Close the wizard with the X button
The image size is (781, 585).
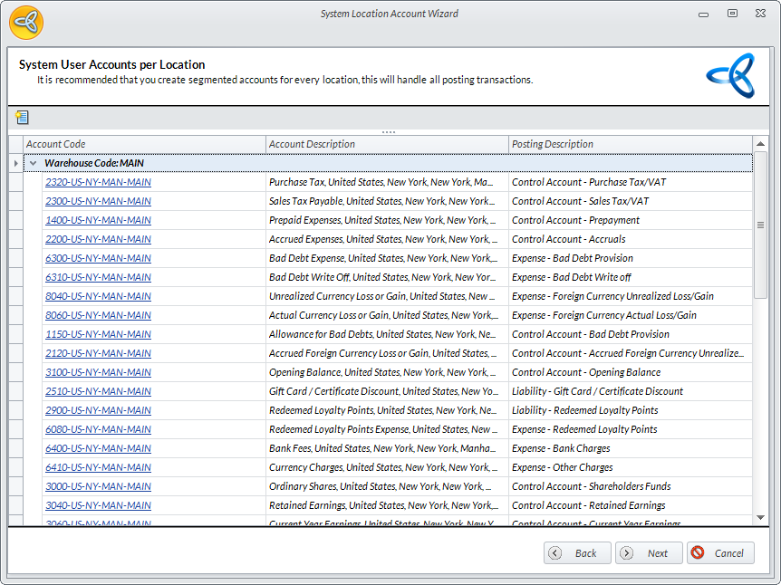[x=761, y=14]
